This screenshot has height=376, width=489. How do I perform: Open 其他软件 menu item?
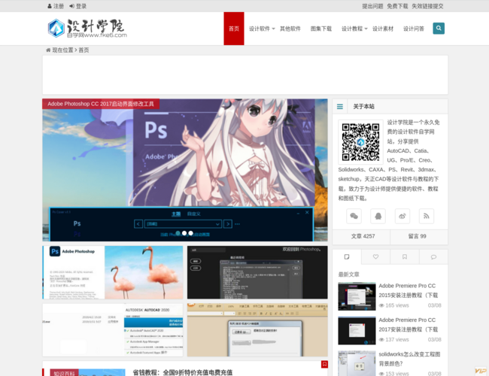click(290, 29)
